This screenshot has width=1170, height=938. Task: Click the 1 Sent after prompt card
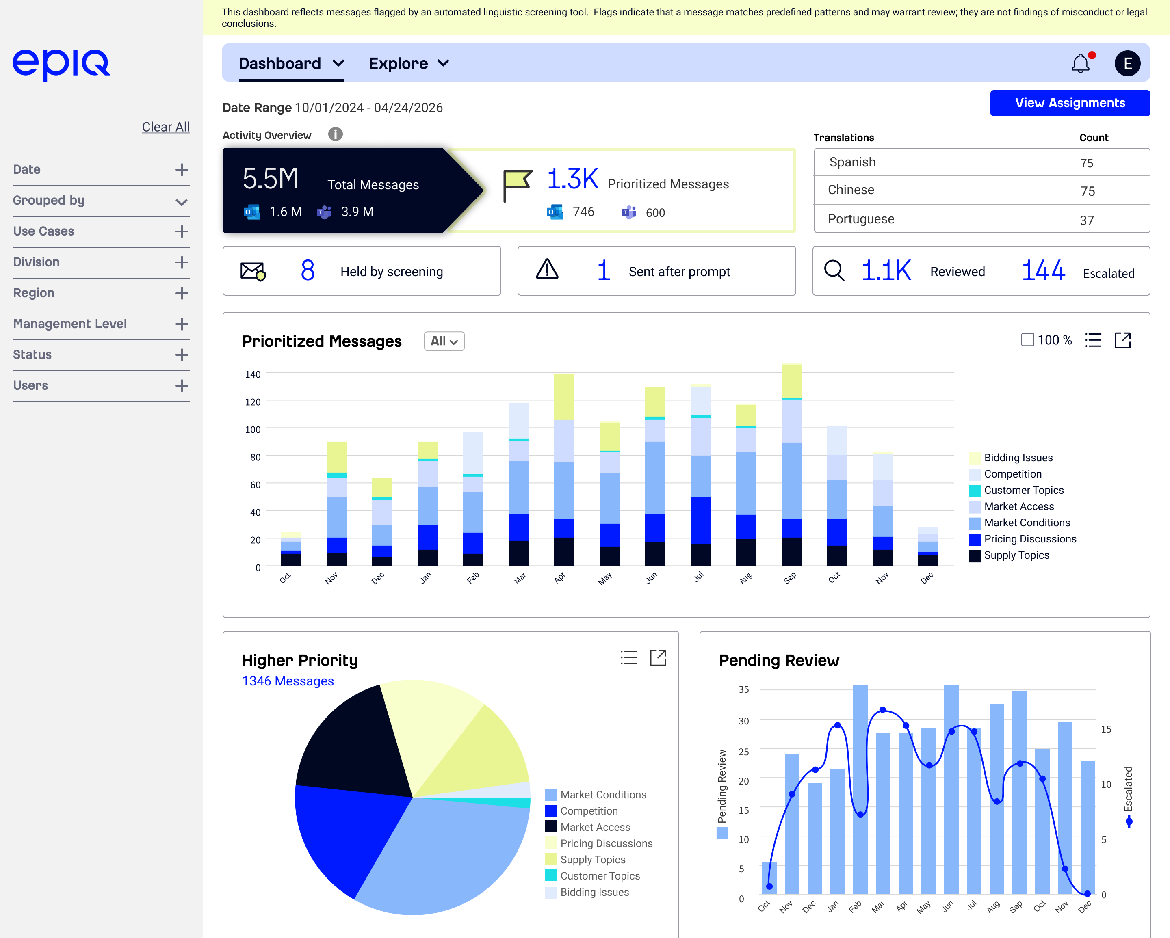[x=656, y=271]
